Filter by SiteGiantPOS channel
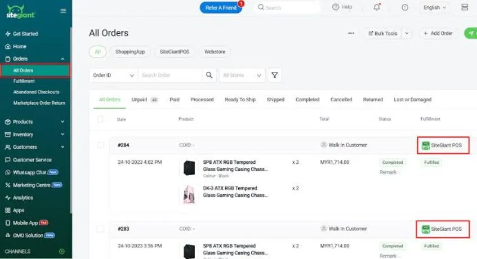 pos(175,52)
